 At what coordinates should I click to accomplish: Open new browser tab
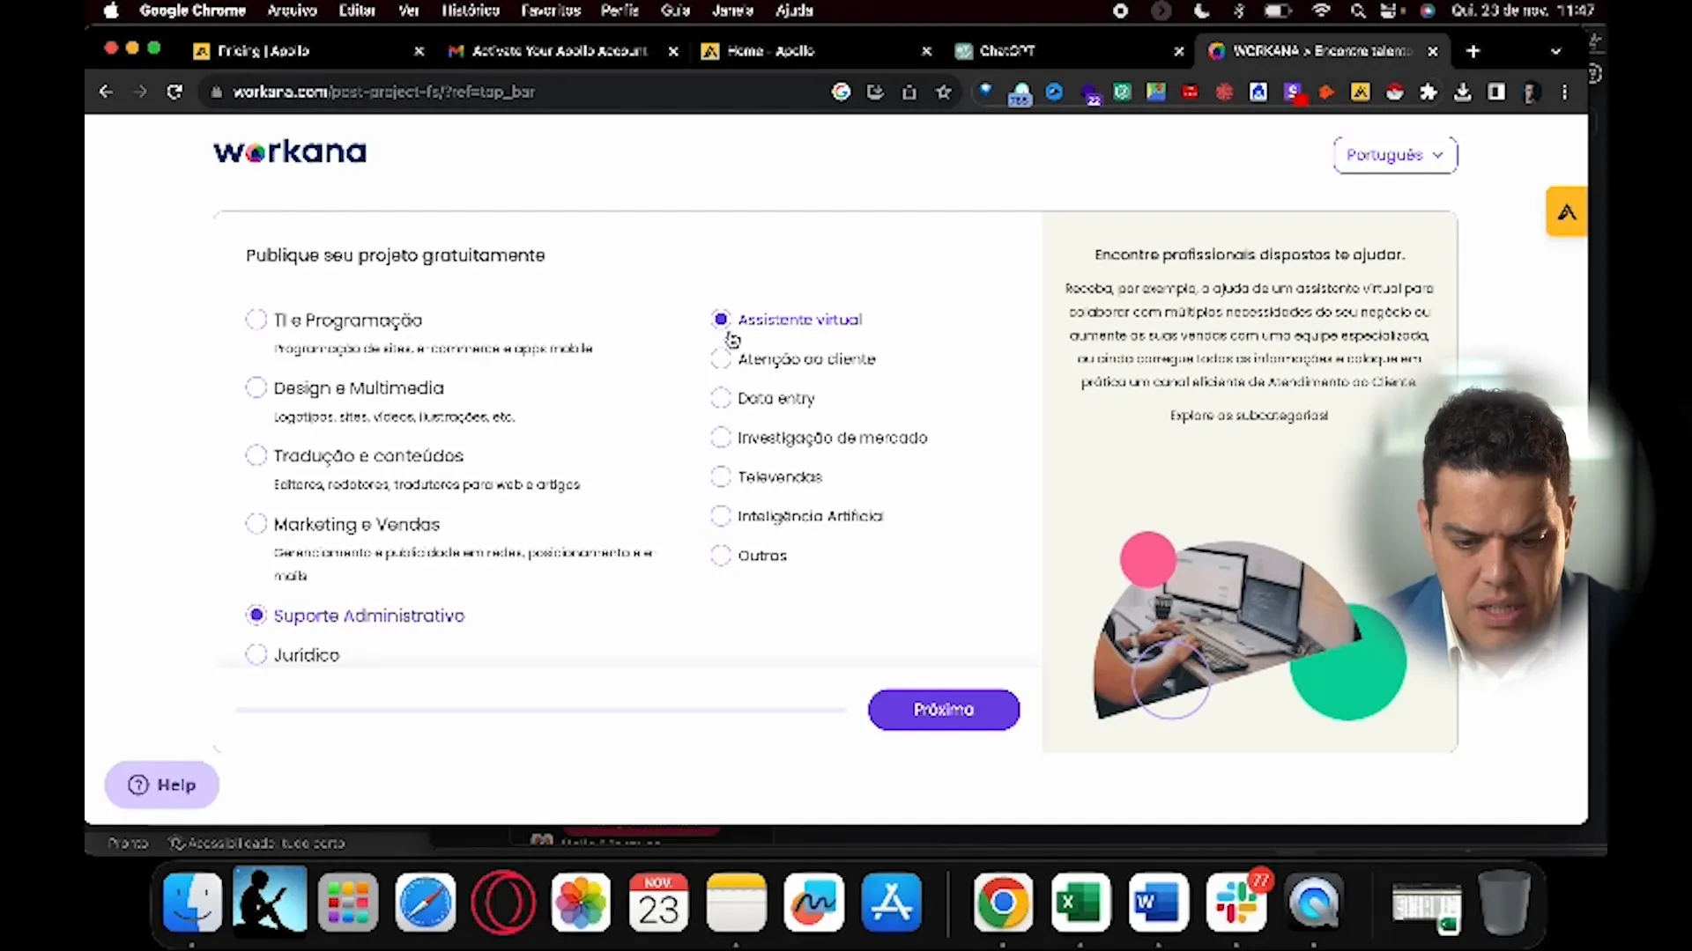point(1473,51)
